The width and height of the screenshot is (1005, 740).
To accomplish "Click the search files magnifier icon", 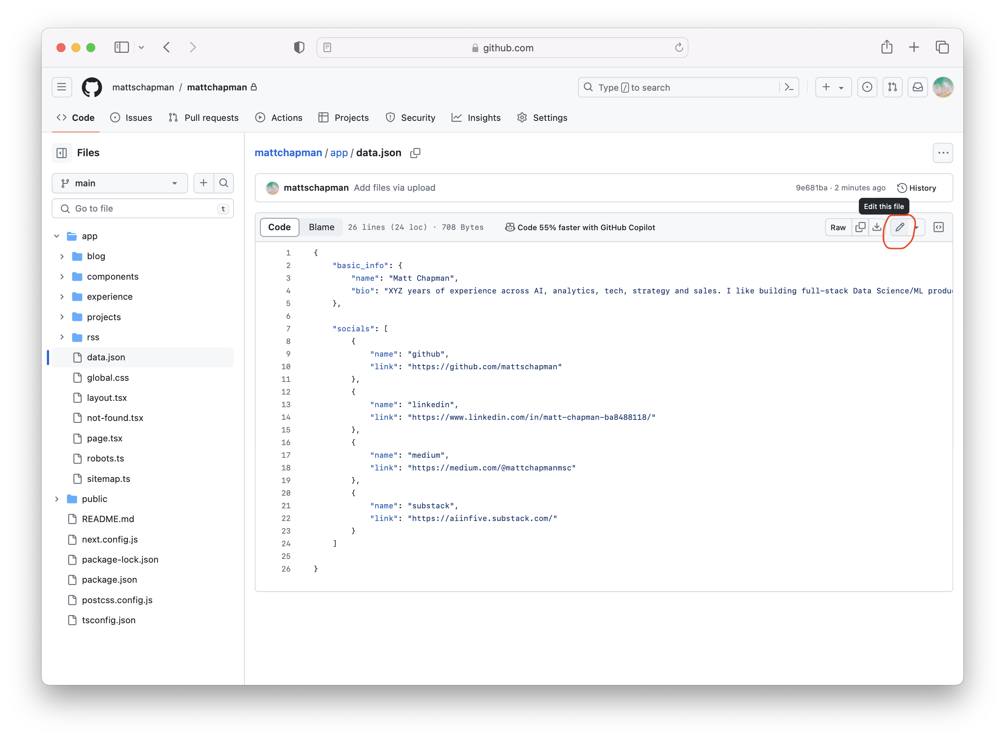I will pyautogui.click(x=224, y=183).
